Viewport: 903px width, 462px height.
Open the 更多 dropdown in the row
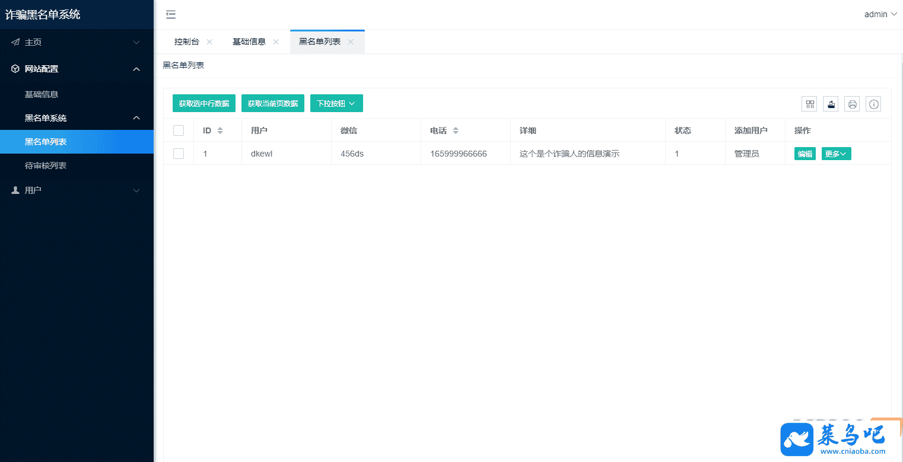(836, 154)
